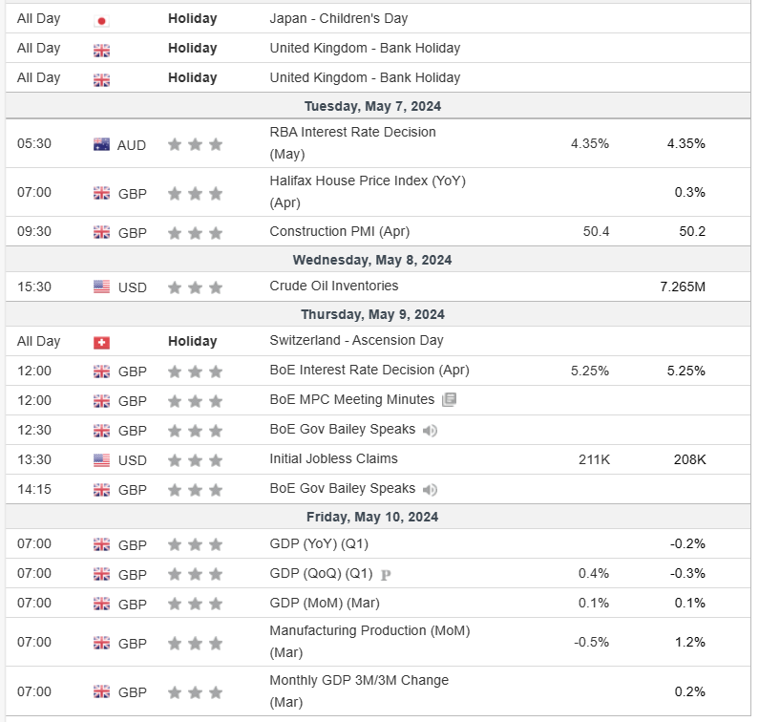Open the BoE MPC Meeting Minutes document icon
Screen dimensions: 759x722
tap(450, 400)
